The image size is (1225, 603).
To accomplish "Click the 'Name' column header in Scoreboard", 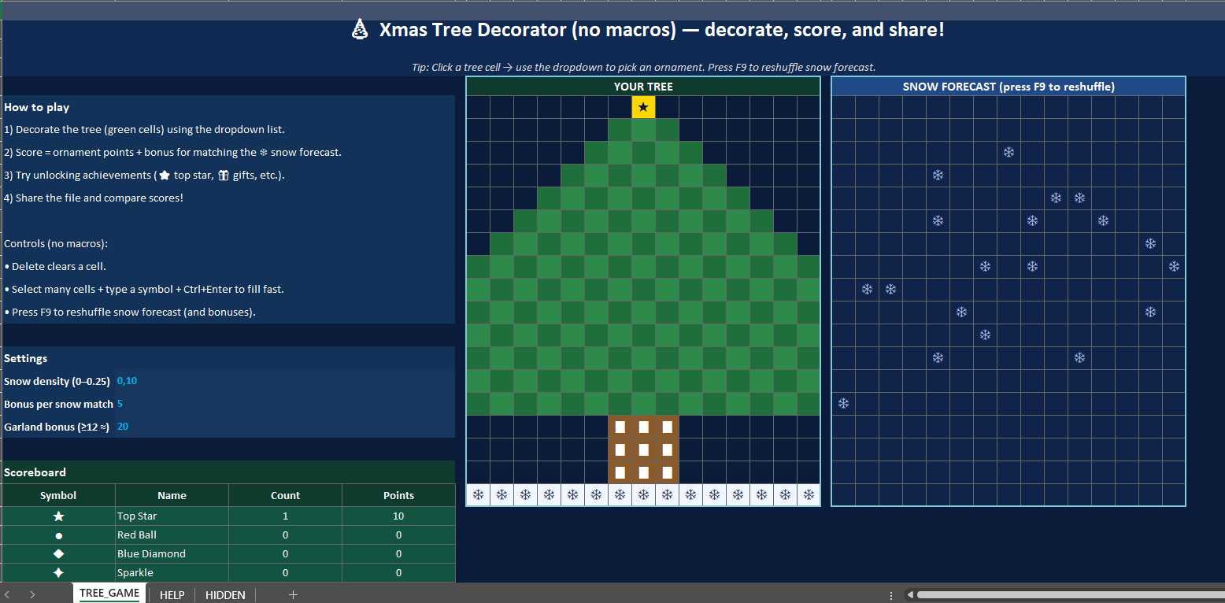I will 172,495.
